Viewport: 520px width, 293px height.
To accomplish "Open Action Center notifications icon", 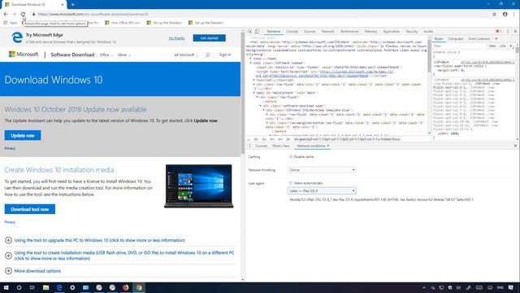I will [511, 287].
